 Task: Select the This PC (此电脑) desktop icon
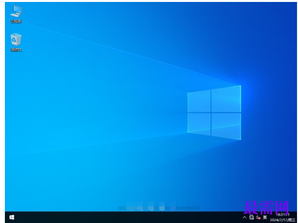point(16,14)
